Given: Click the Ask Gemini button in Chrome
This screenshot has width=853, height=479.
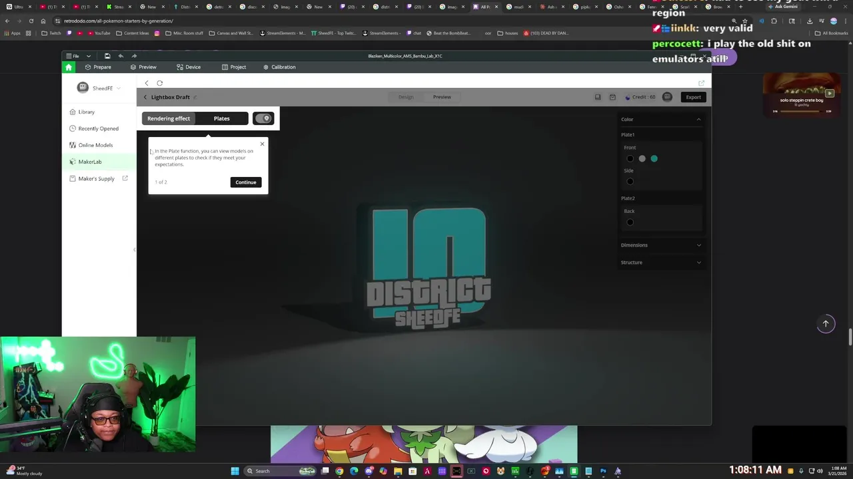Looking at the screenshot, I should pyautogui.click(x=782, y=7).
